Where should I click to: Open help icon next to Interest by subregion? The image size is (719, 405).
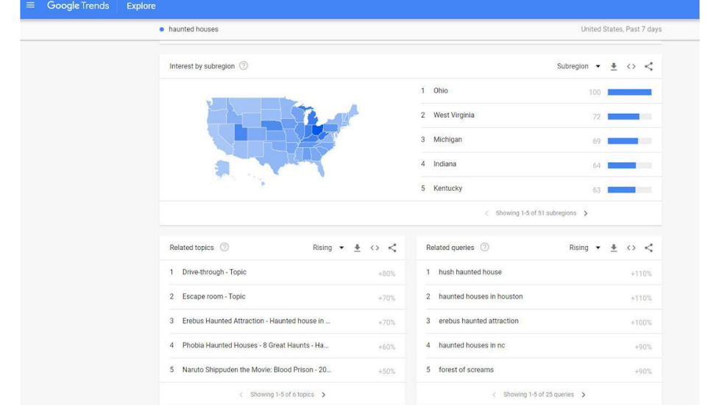tap(244, 66)
